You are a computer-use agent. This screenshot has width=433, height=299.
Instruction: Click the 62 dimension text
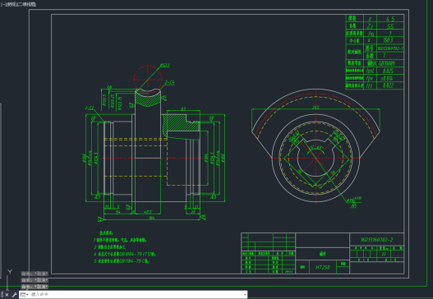(x=183, y=108)
